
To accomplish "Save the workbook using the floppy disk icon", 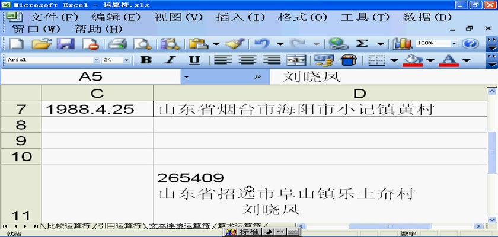I will (x=65, y=44).
